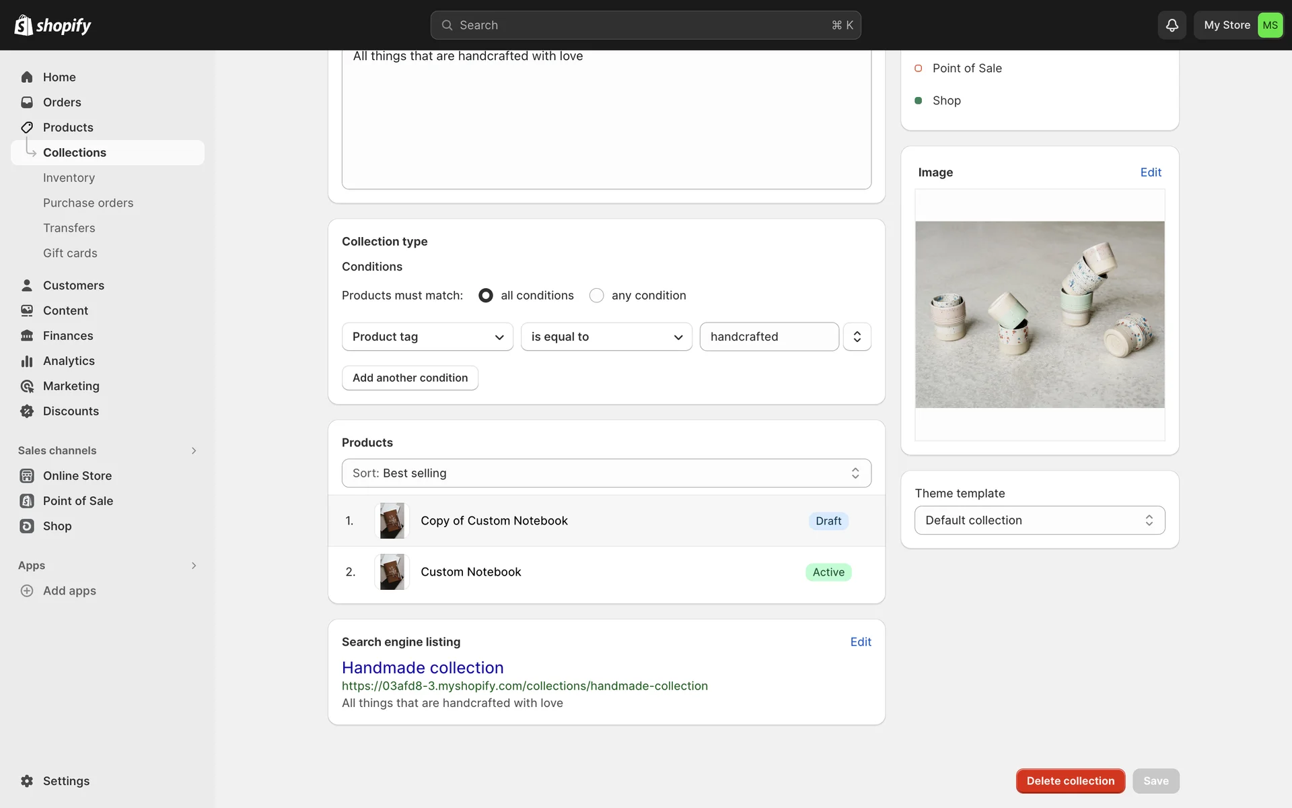This screenshot has width=1292, height=808.
Task: Click the notifications bell icon
Action: tap(1172, 25)
